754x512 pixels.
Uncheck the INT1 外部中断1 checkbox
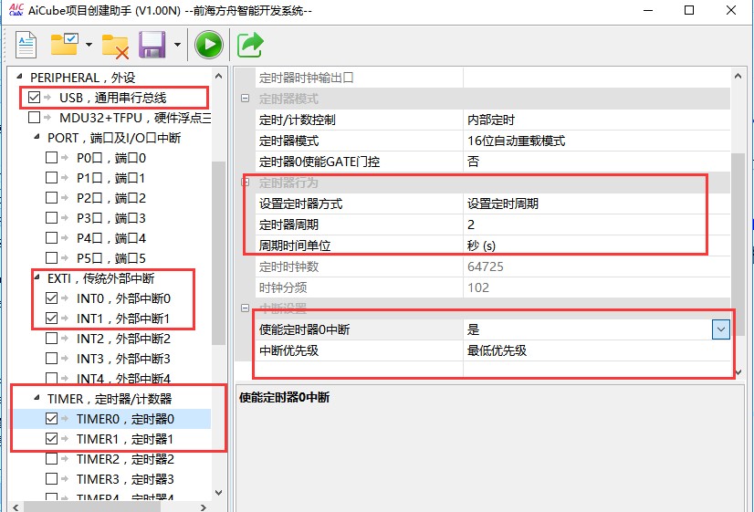51,319
